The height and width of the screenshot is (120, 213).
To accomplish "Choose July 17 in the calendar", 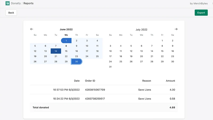I will click(x=110, y=56).
